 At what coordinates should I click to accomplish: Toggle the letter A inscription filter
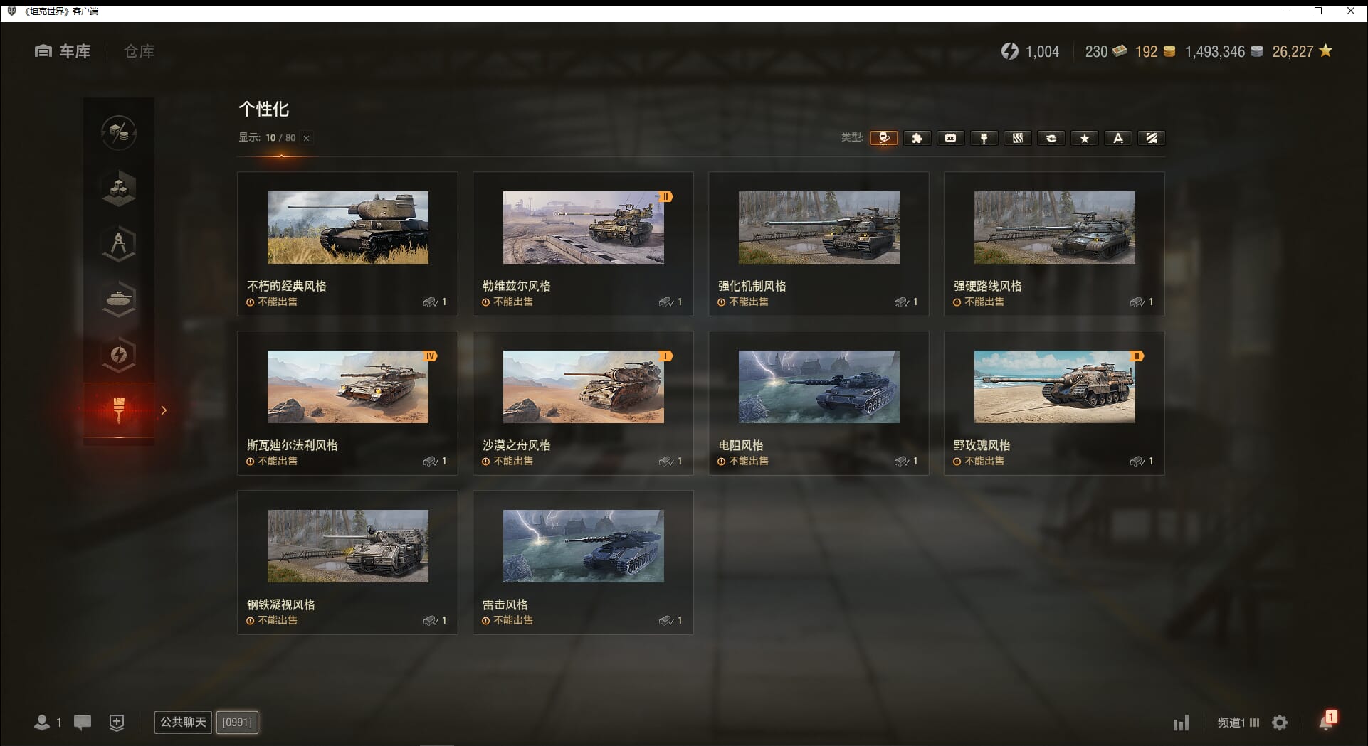click(x=1117, y=138)
